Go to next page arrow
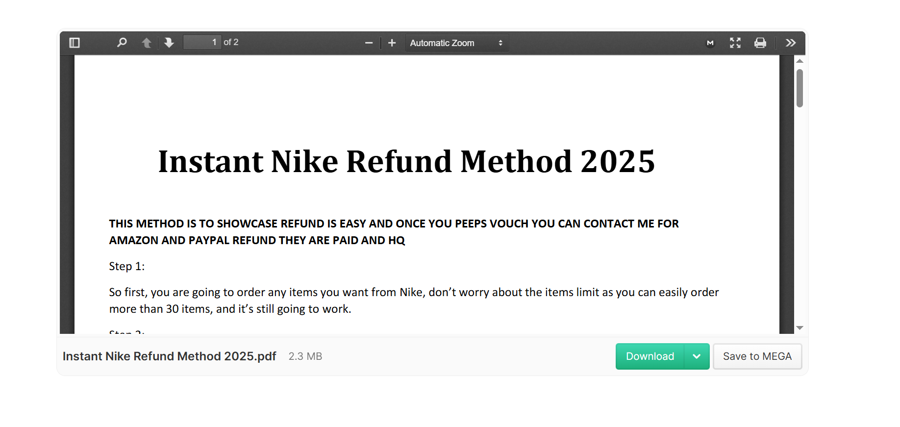Screen dimensions: 900x427 (169, 43)
